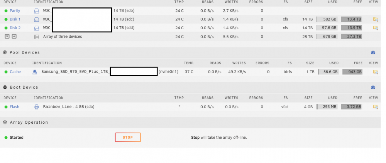
Task: Click the Disk 1 hard drive icon
Action: [x=36, y=19]
